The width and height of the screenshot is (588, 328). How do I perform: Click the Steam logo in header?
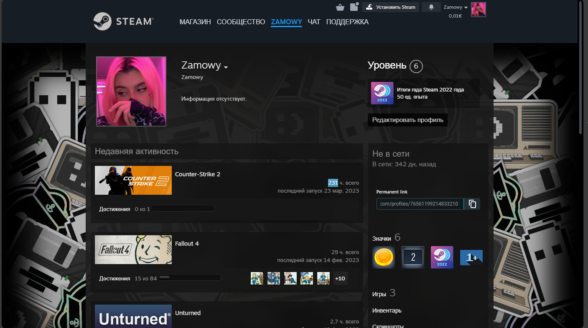[x=123, y=21]
